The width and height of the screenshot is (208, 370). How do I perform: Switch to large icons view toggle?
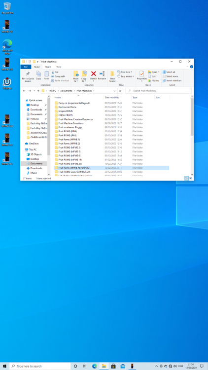point(191,179)
